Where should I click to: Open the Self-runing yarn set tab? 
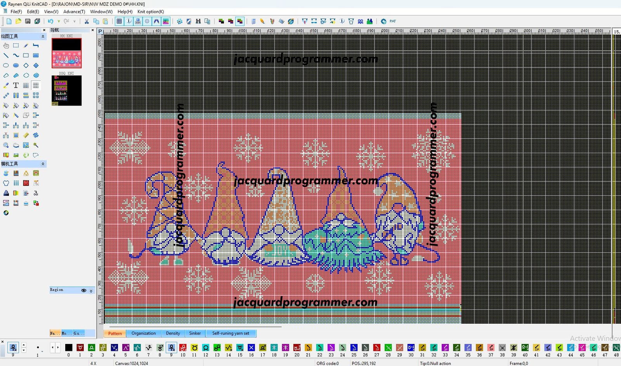coord(231,333)
